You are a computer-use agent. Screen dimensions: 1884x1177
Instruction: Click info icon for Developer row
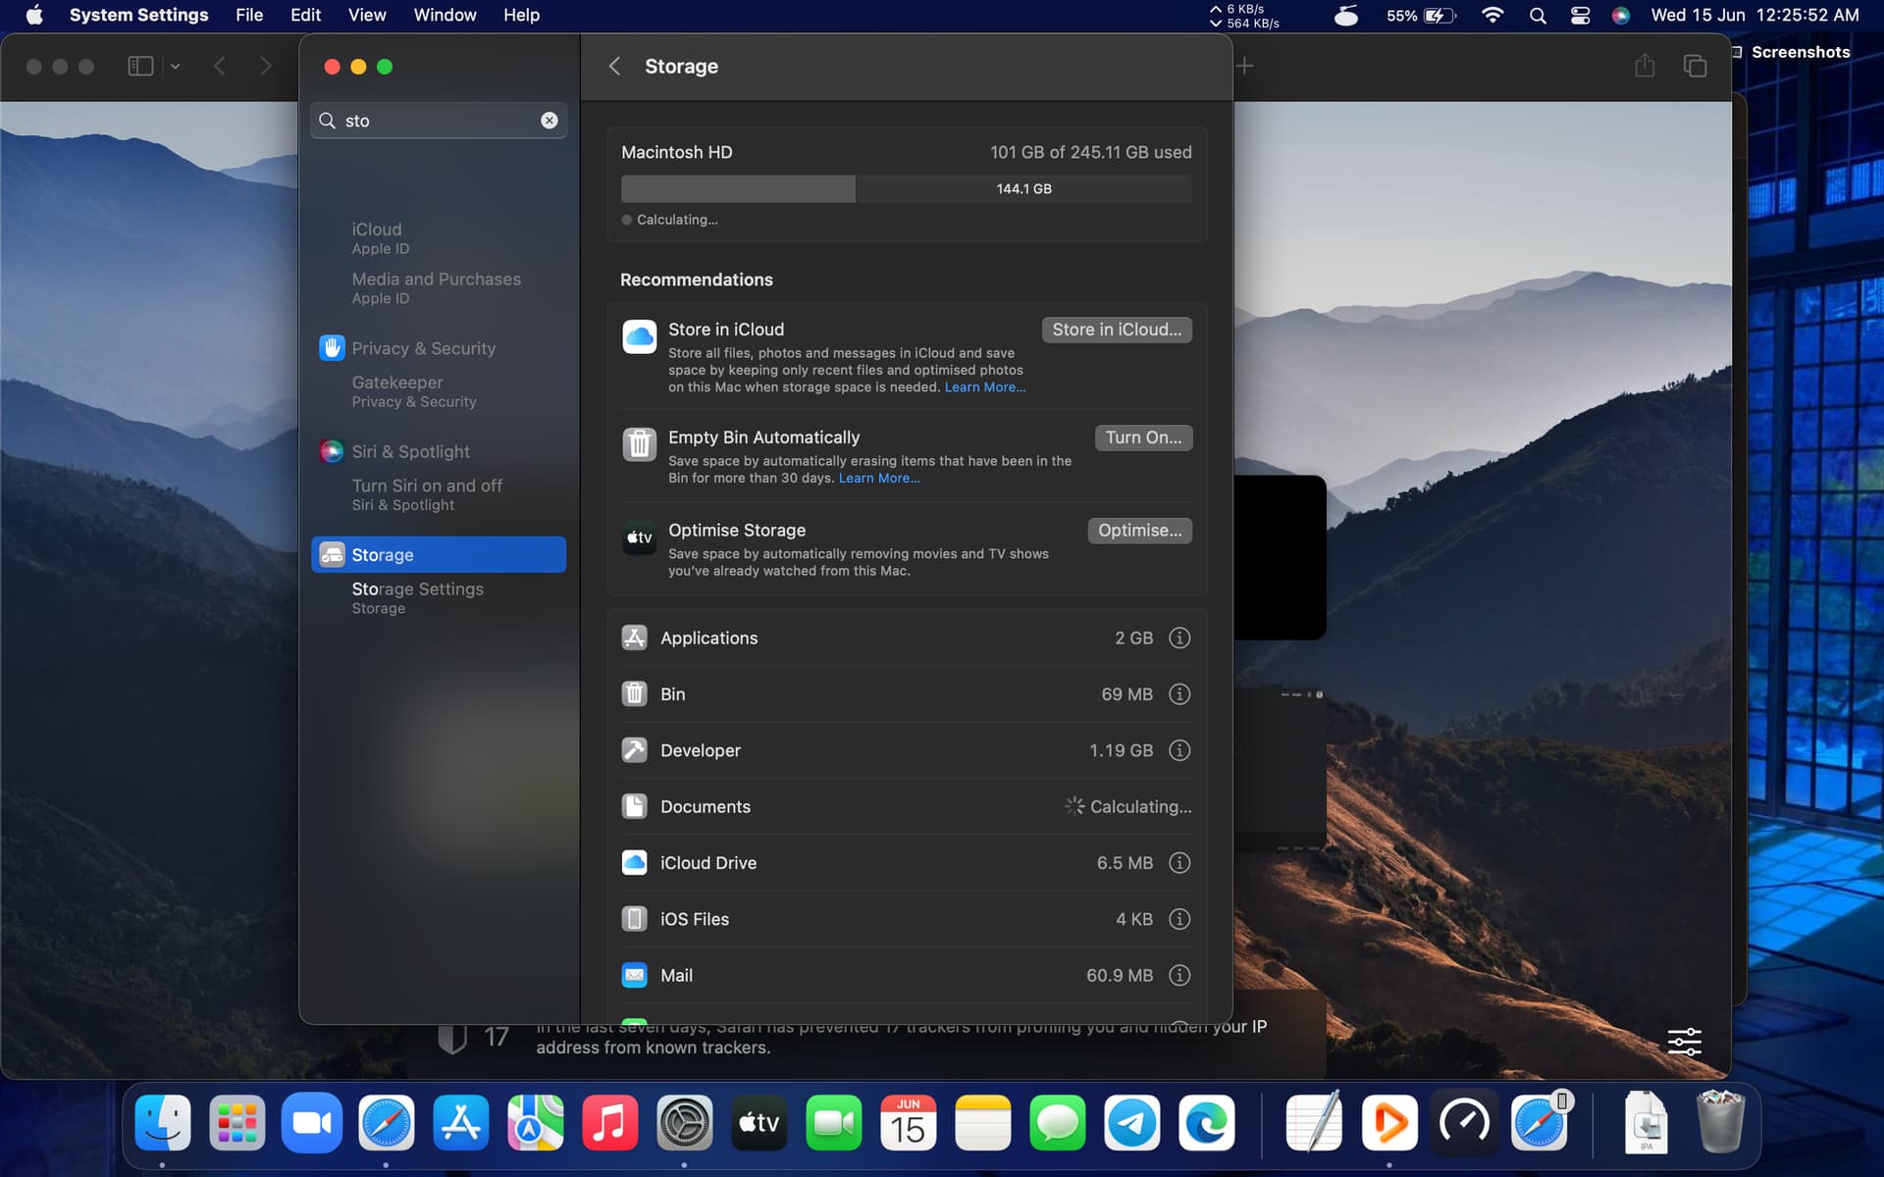tap(1179, 750)
